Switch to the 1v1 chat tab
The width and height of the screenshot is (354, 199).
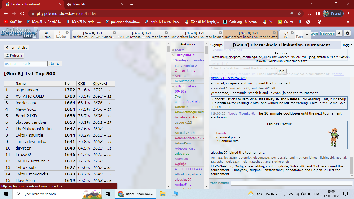tap(286, 35)
